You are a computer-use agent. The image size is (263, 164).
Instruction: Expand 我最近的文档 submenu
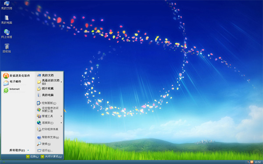[49, 82]
